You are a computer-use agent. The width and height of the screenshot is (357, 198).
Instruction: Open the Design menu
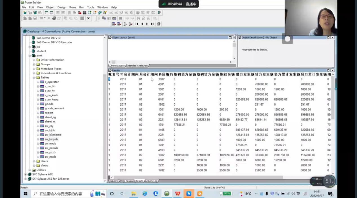click(x=62, y=7)
